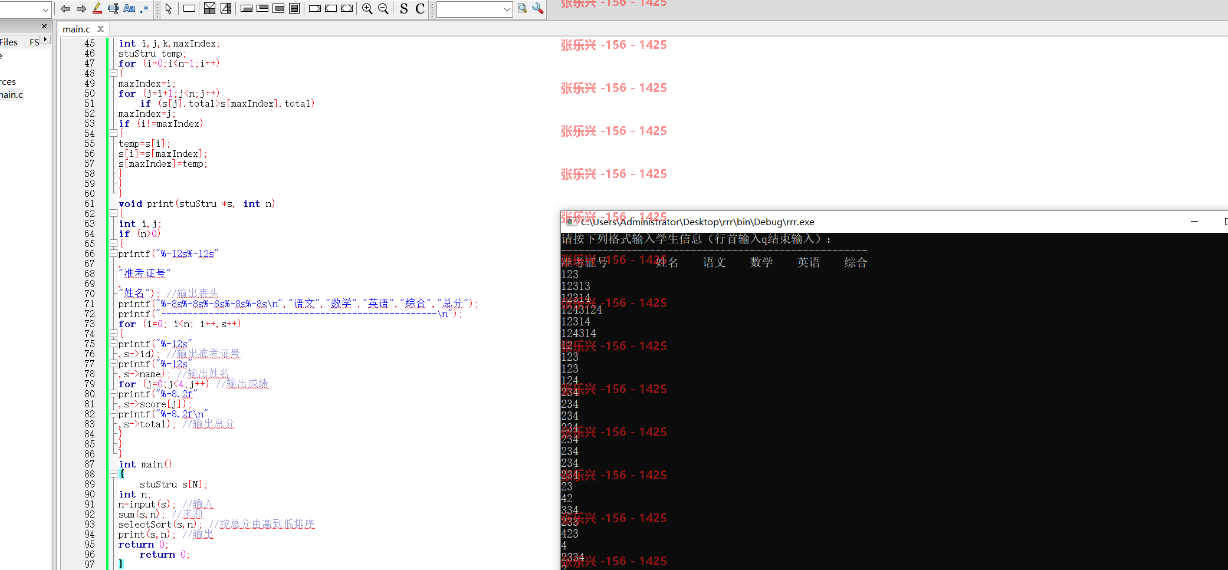
Task: Choose the switch-statement diagram tool
Action: pyautogui.click(x=226, y=8)
